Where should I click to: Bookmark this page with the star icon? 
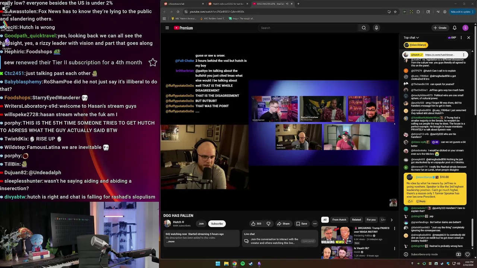click(395, 12)
